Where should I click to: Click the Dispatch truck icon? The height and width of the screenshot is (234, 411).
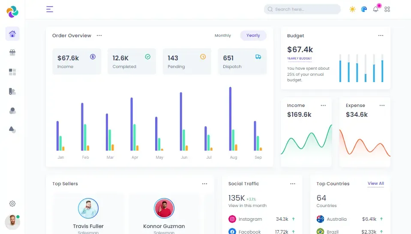(x=258, y=56)
